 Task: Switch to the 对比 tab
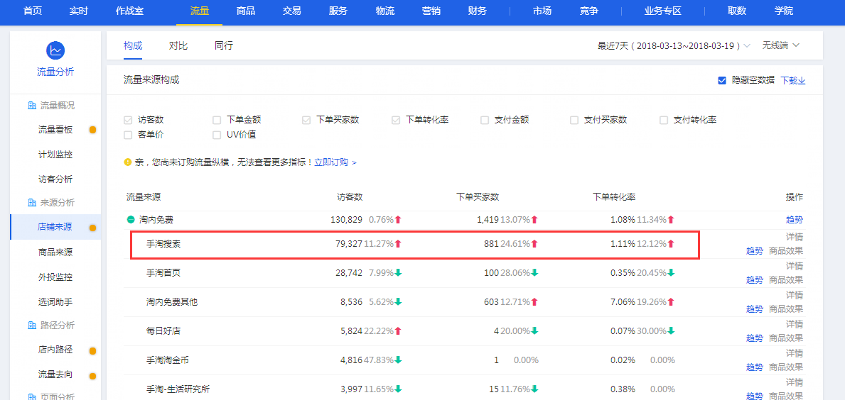[x=178, y=45]
